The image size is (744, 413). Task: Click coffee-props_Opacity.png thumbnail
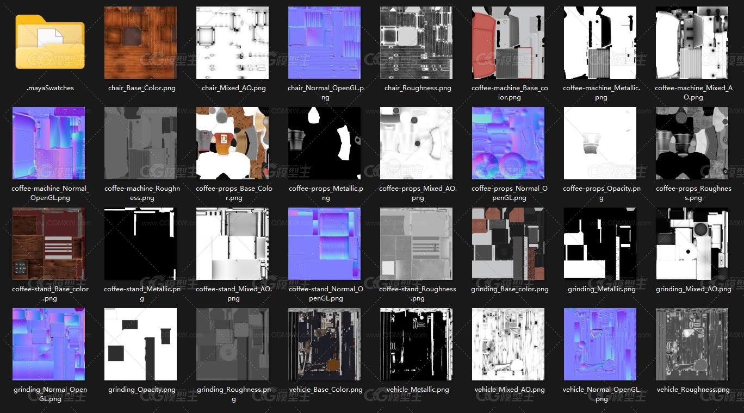pos(600,143)
